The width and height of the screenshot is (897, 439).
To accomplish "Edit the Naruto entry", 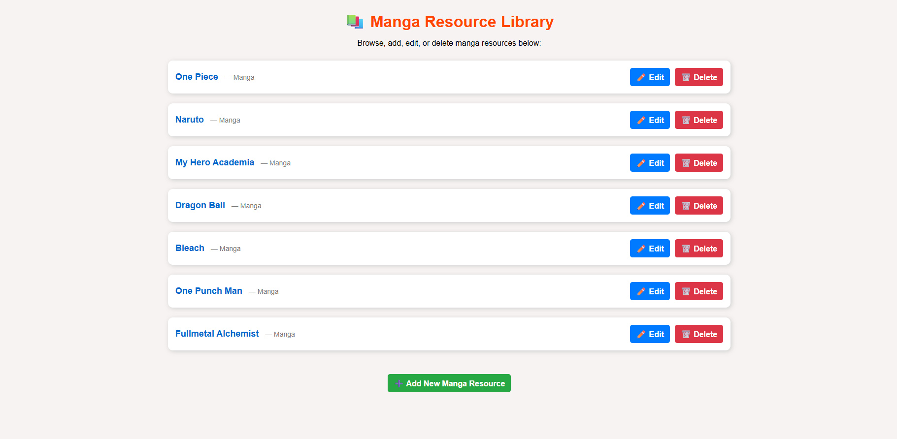I will coord(650,120).
